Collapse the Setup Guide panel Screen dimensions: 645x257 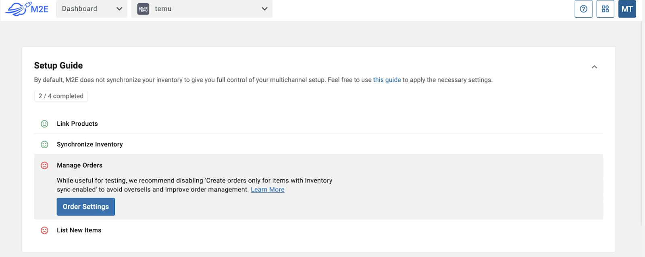[594, 67]
